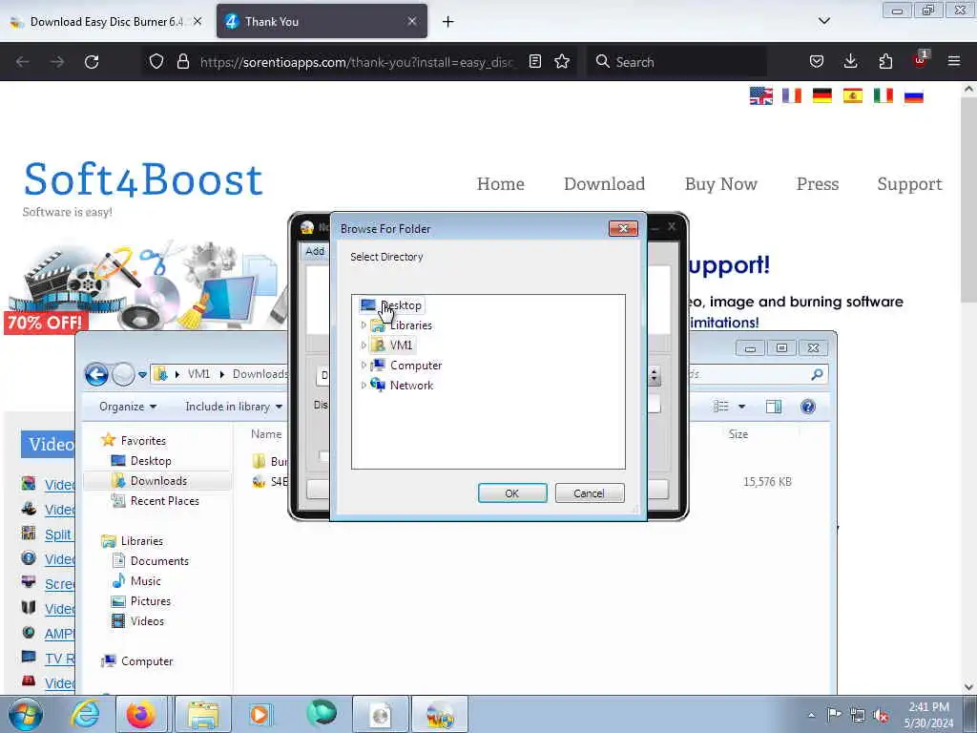Open the Press menu item

tap(818, 184)
